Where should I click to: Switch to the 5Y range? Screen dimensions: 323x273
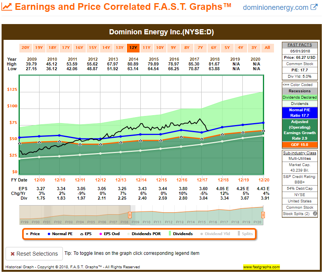227,48
